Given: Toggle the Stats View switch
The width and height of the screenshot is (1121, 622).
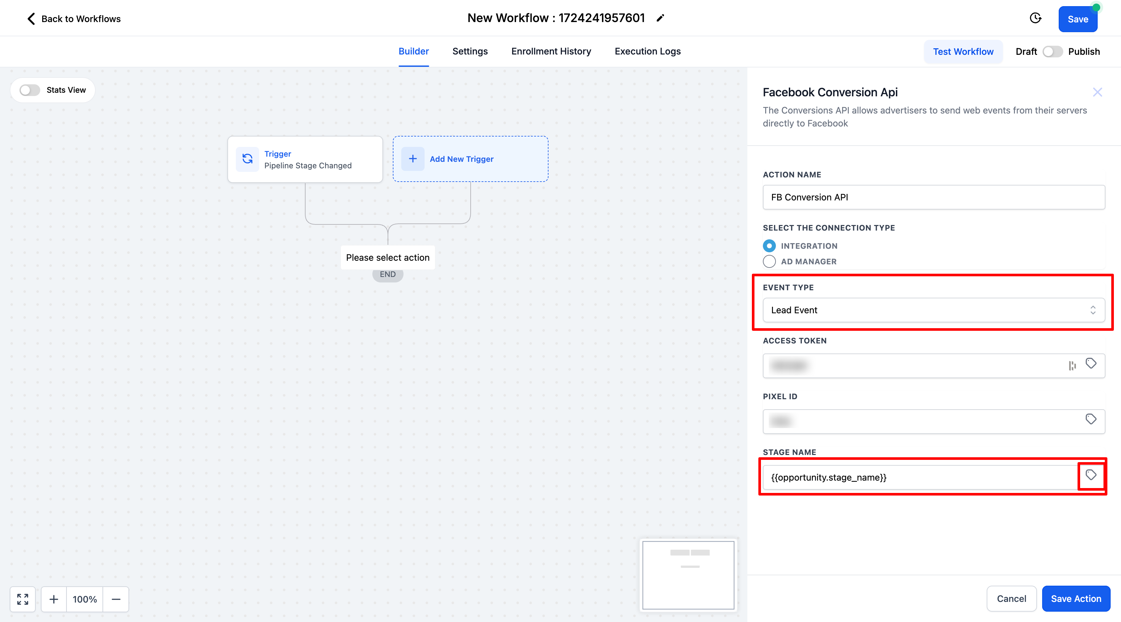Looking at the screenshot, I should 30,90.
